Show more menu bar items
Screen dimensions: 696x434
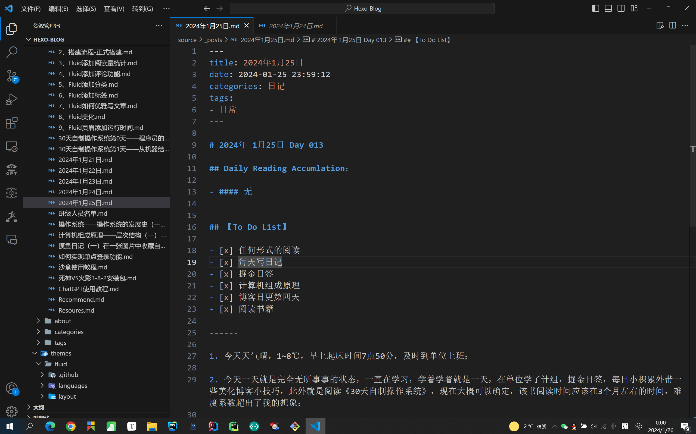(166, 9)
